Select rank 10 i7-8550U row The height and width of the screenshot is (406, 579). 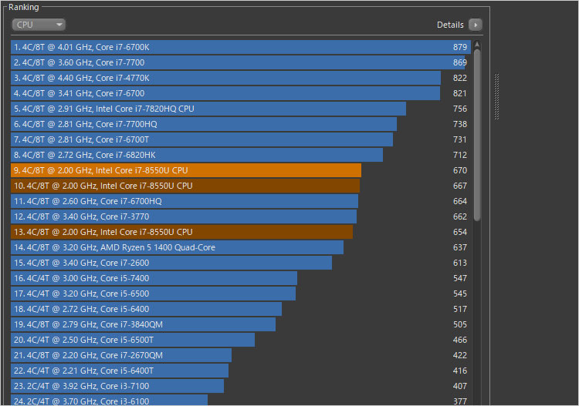tap(241, 186)
